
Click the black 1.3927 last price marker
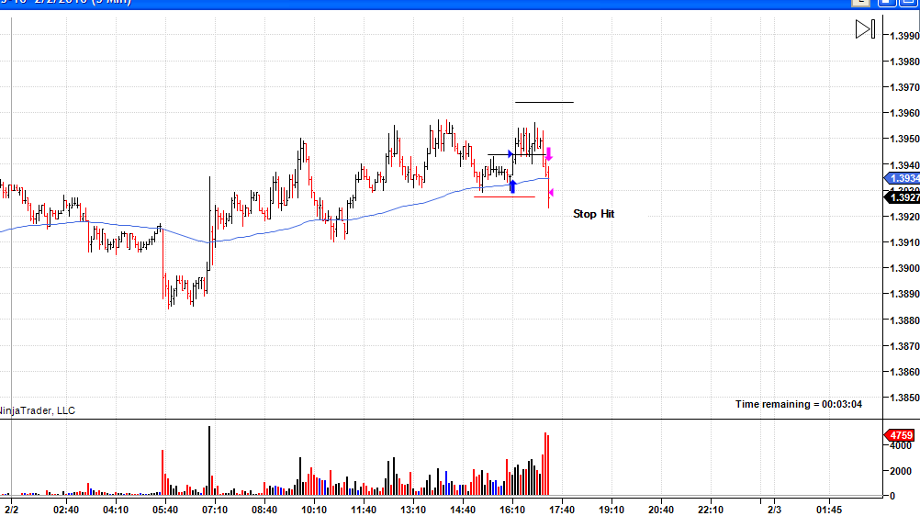[903, 197]
